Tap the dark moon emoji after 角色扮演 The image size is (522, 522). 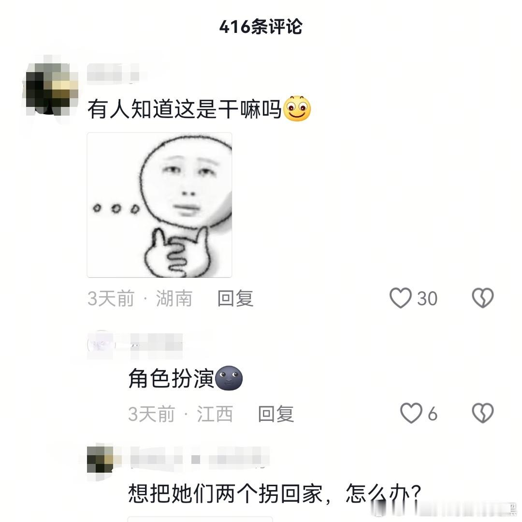point(229,378)
